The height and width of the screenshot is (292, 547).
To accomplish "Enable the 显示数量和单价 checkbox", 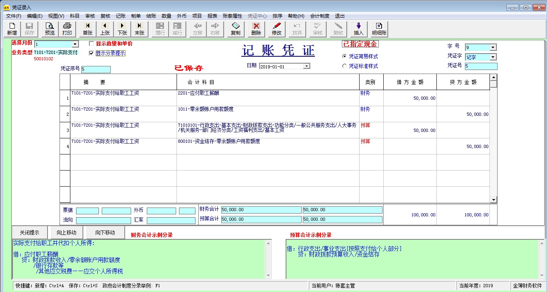I will pos(92,44).
